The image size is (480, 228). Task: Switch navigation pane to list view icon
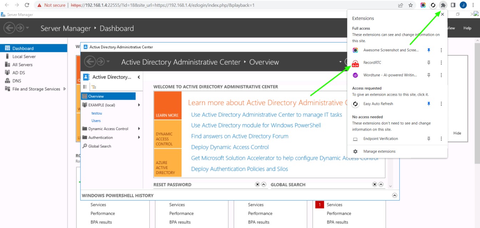(x=85, y=87)
